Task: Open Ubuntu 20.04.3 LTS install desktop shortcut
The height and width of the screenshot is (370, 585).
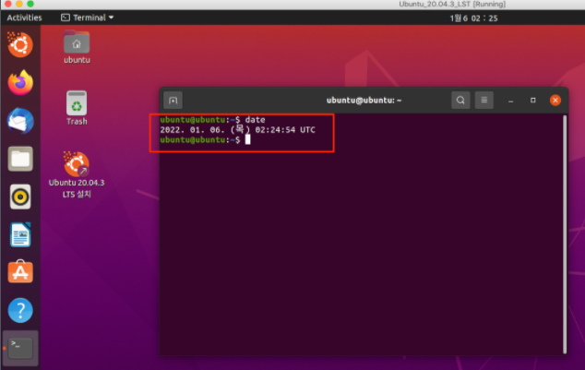Action: tap(77, 174)
